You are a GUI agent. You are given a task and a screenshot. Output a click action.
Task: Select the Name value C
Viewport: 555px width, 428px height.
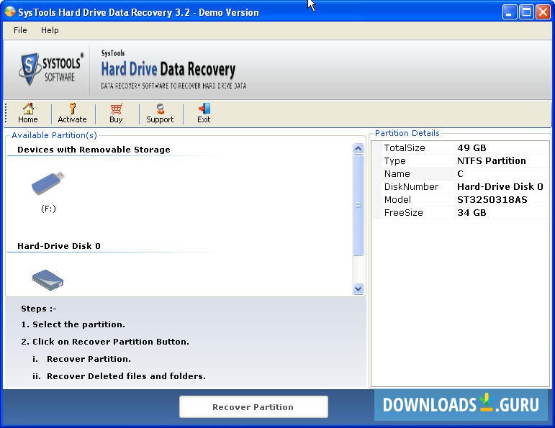point(460,173)
